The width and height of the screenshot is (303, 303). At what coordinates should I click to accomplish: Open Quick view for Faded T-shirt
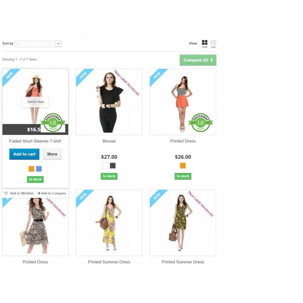[x=35, y=102]
